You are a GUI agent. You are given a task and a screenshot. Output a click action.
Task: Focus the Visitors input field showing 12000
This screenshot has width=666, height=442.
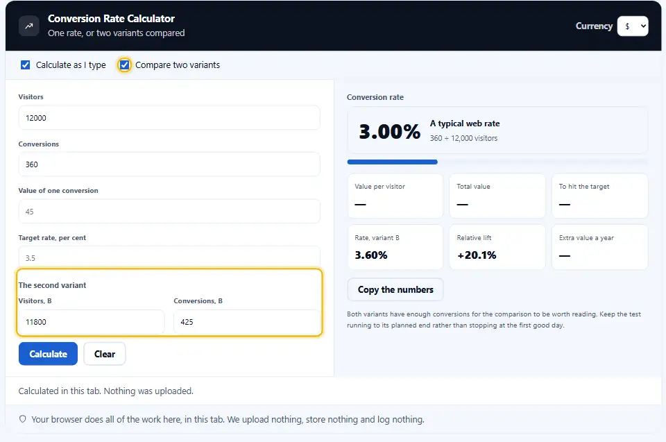pyautogui.click(x=169, y=118)
